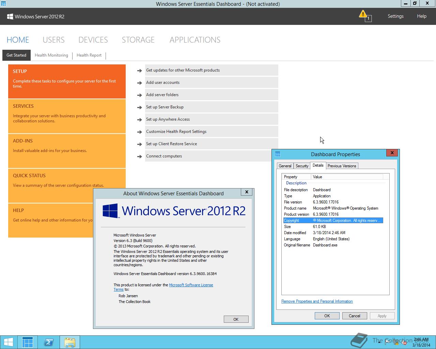This screenshot has width=436, height=349.
Task: Launch PowerShell from the taskbar
Action: pyautogui.click(x=49, y=342)
